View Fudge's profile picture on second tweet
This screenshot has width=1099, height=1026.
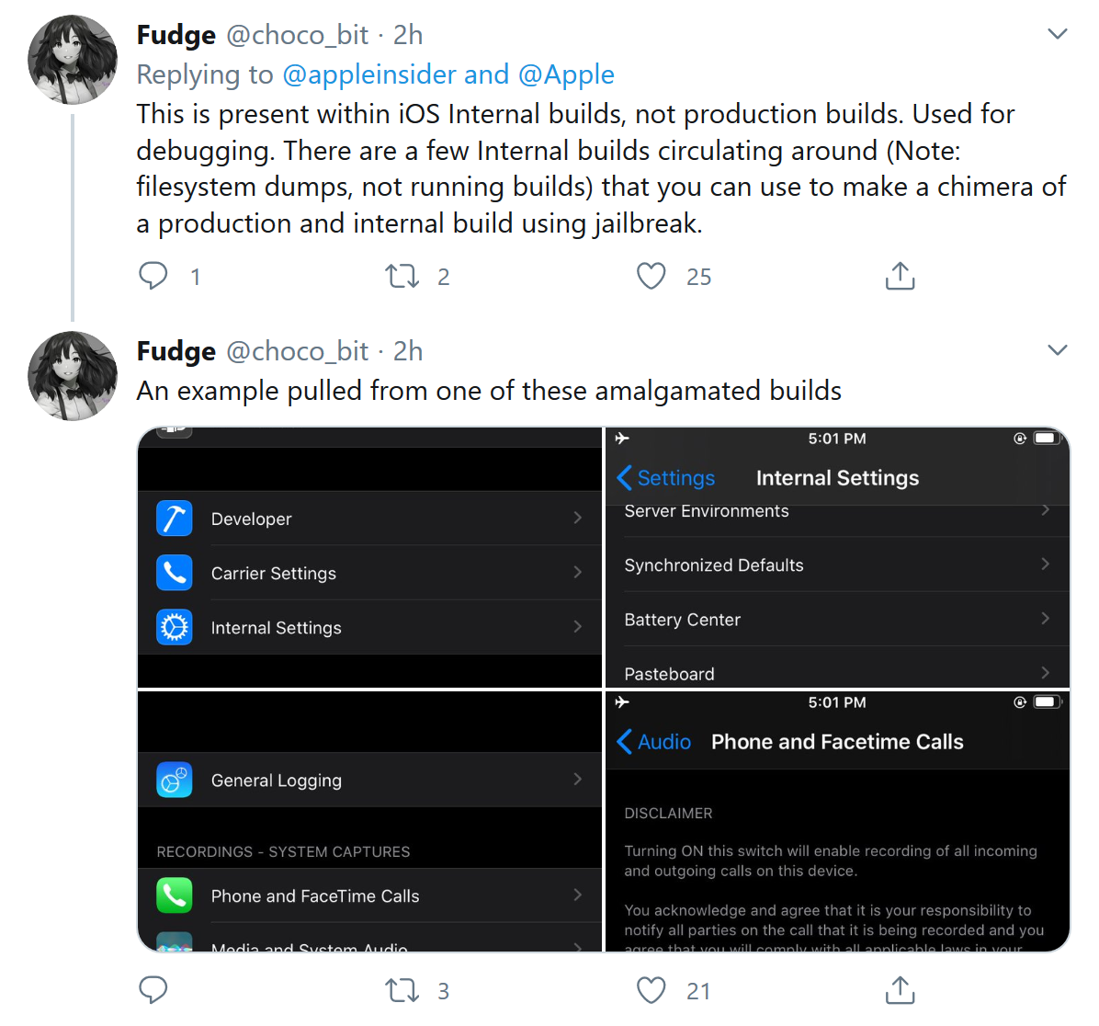click(x=73, y=376)
